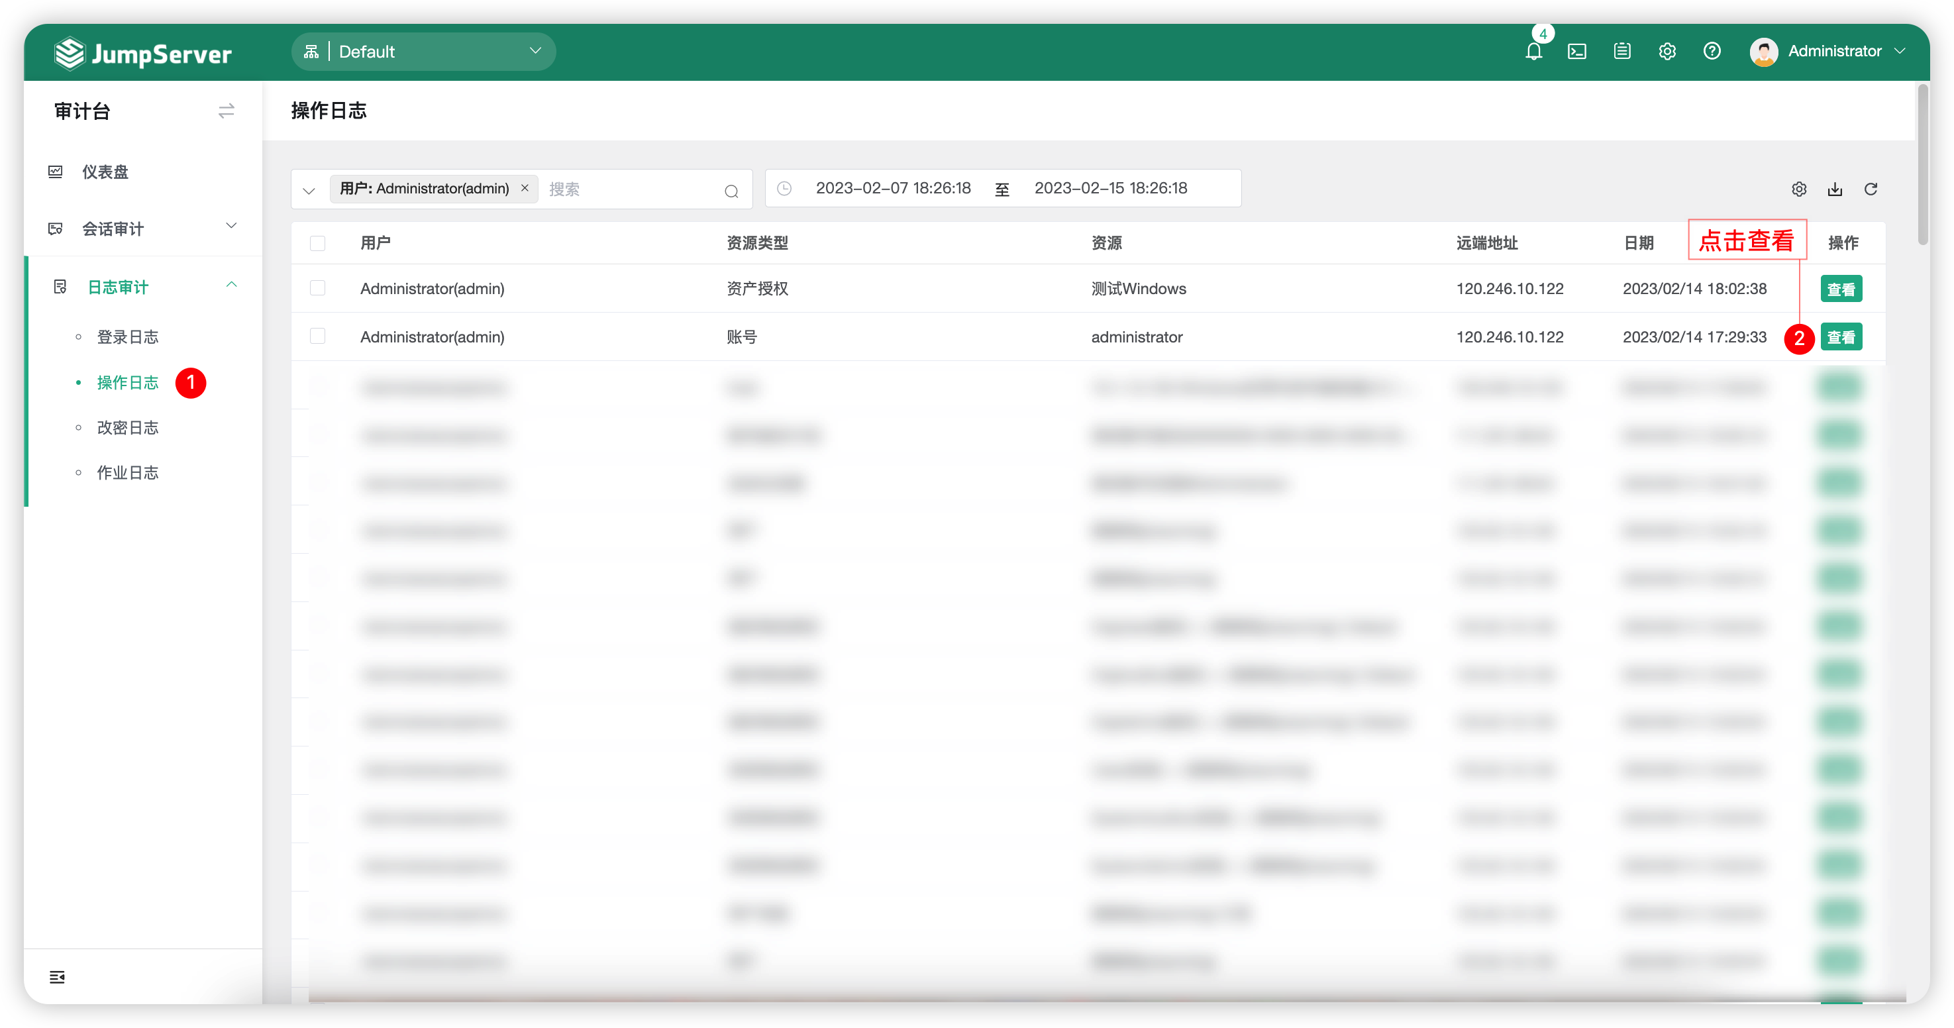Edit end date 2023-02-15 18:26:18
Image resolution: width=1954 pixels, height=1028 pixels.
[1111, 188]
